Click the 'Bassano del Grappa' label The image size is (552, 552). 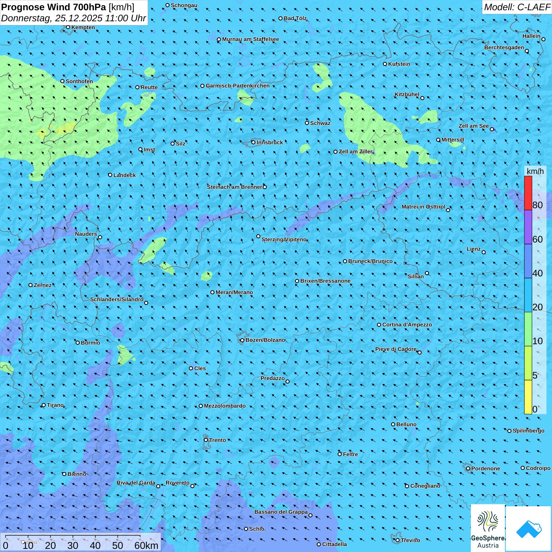tap(281, 512)
